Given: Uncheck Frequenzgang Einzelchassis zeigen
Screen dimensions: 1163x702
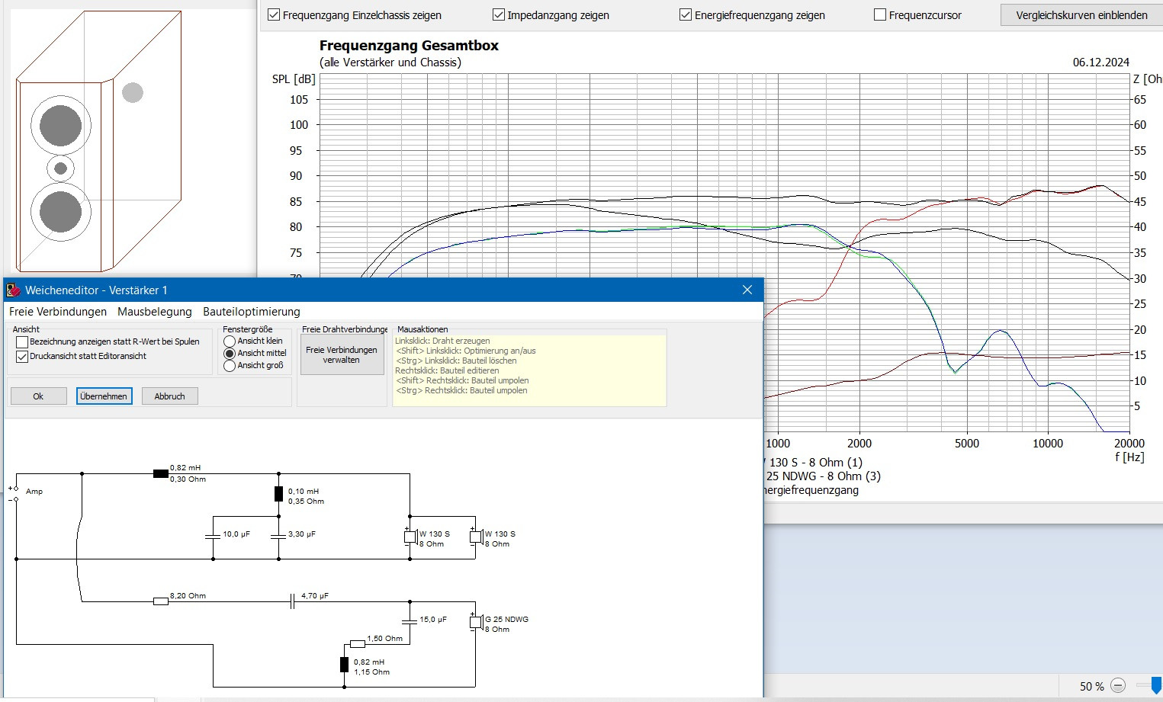Looking at the screenshot, I should (274, 15).
